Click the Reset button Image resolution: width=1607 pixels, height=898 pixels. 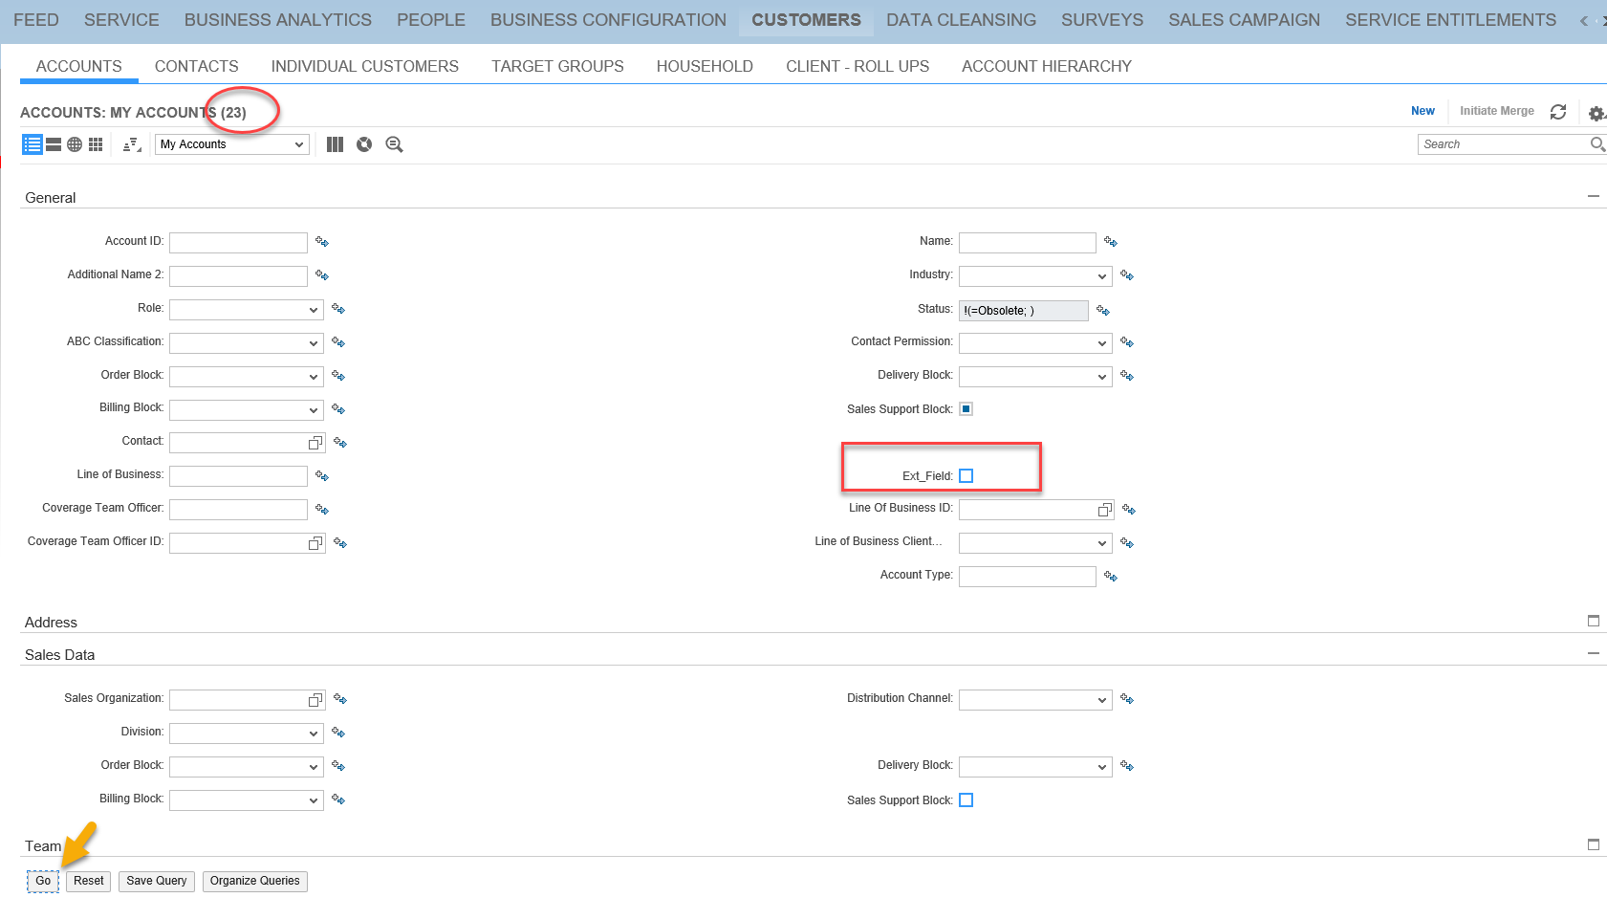89,882
